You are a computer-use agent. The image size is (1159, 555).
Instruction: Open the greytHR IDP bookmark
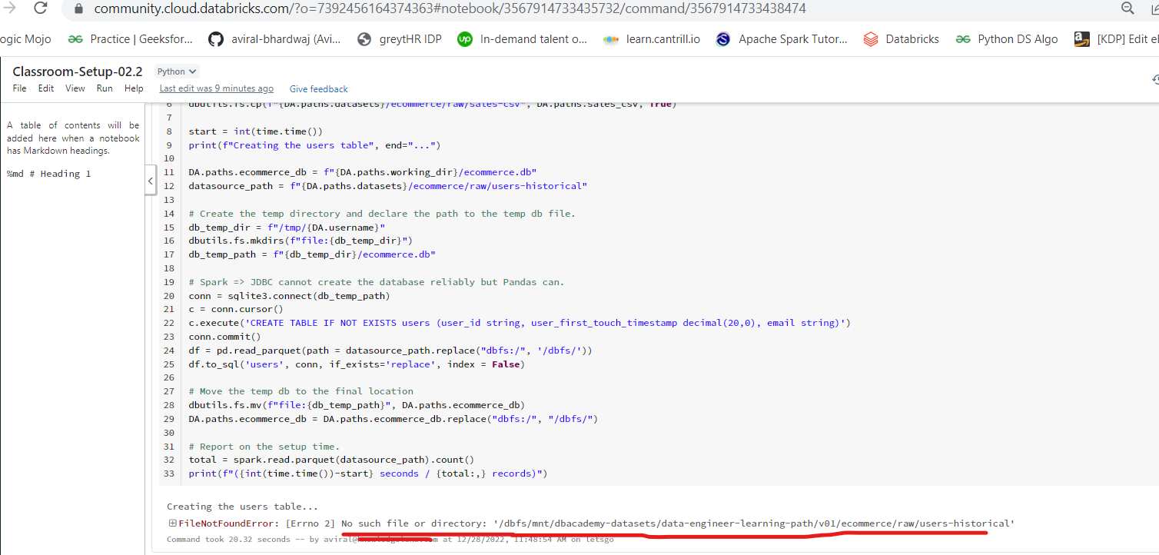coord(400,39)
